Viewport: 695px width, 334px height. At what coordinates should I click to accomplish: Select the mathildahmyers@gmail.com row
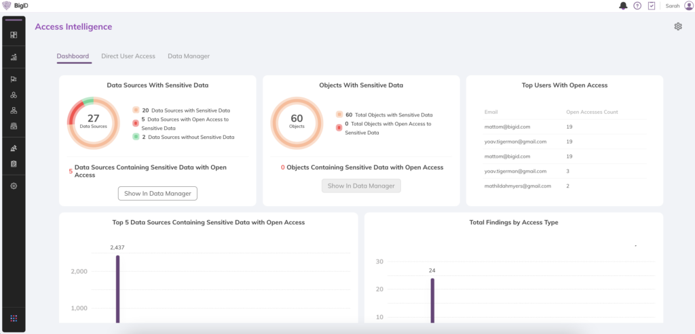(x=565, y=186)
